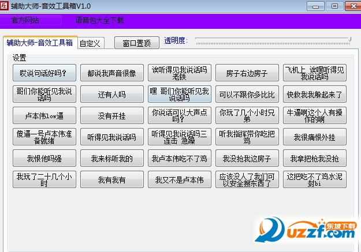Play sound 你说话可以大声点吗?
The width and height of the screenshot is (361, 252).
(x=180, y=115)
